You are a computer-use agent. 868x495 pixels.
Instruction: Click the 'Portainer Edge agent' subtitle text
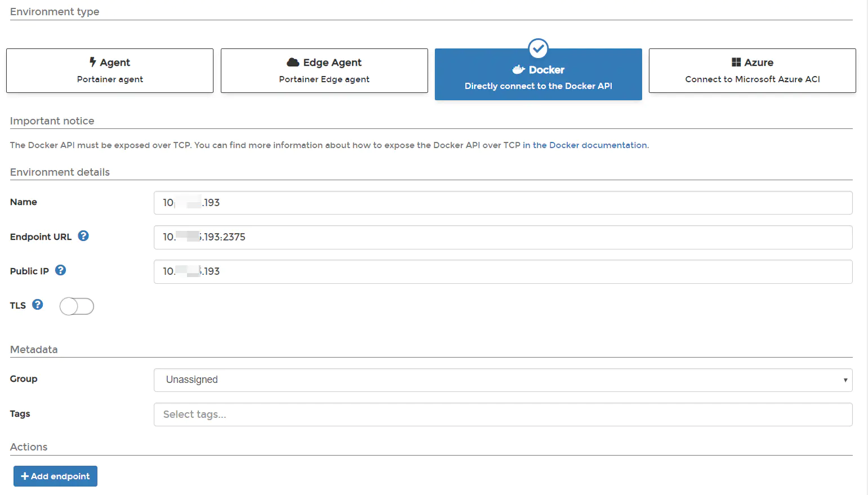(324, 79)
